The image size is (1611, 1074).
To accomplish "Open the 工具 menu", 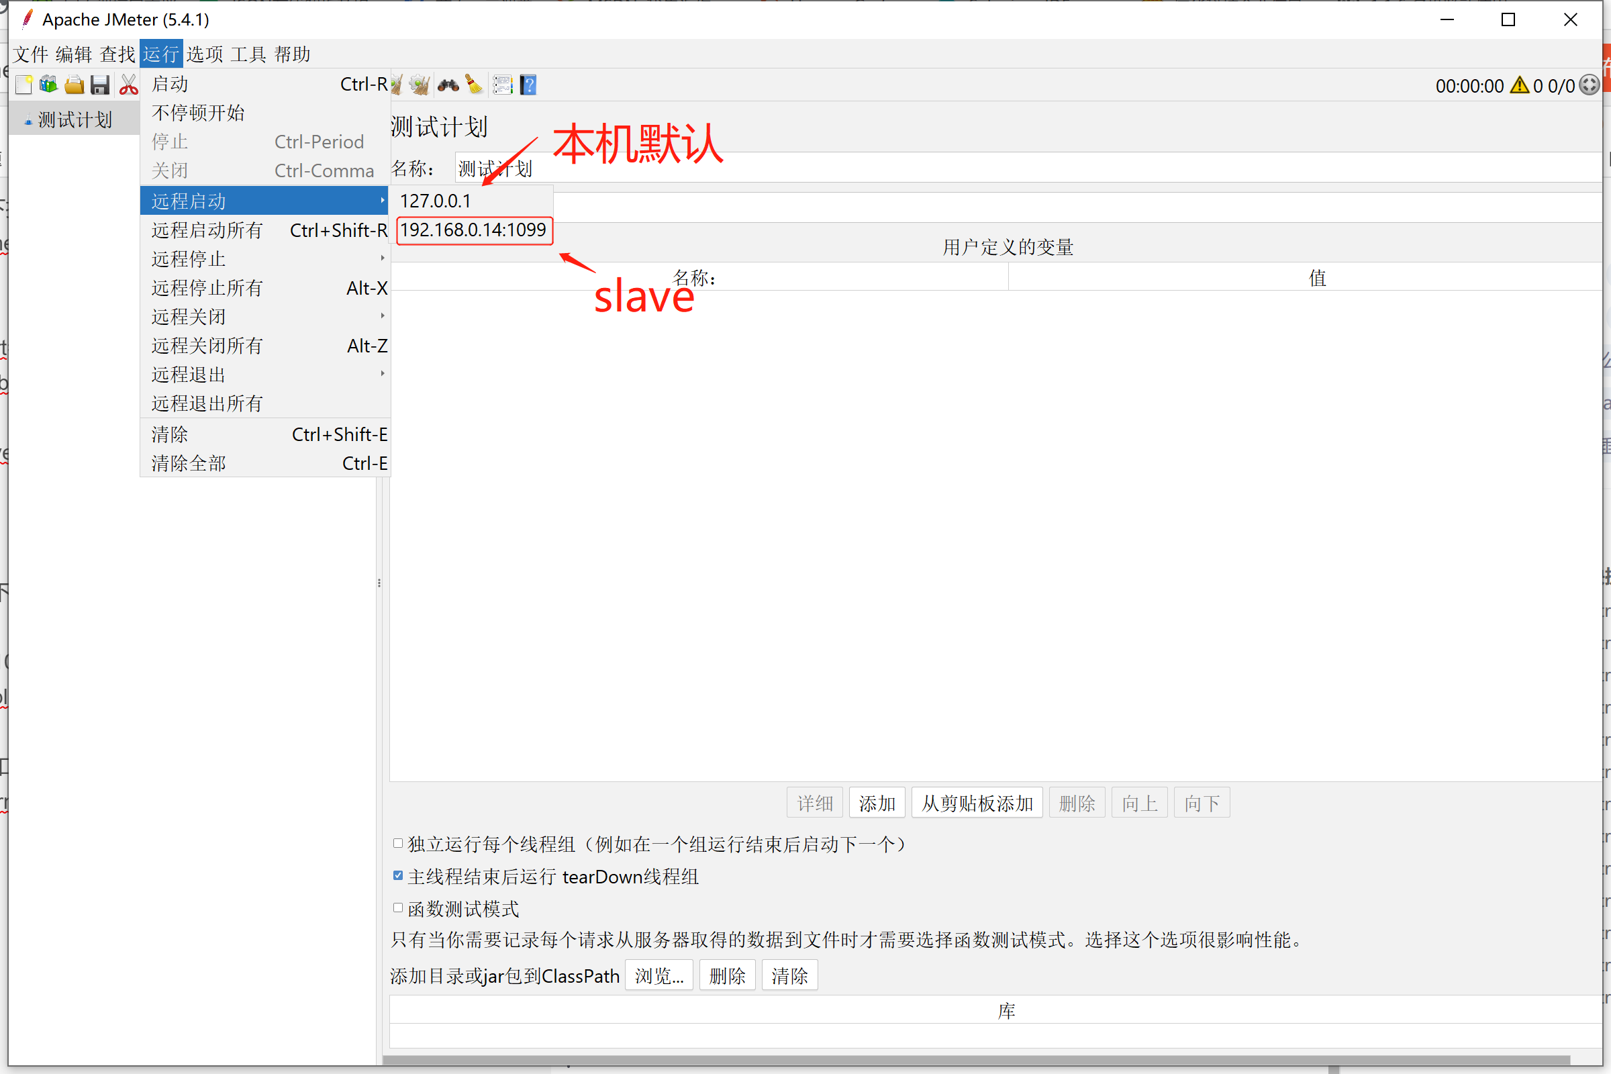I will (248, 54).
